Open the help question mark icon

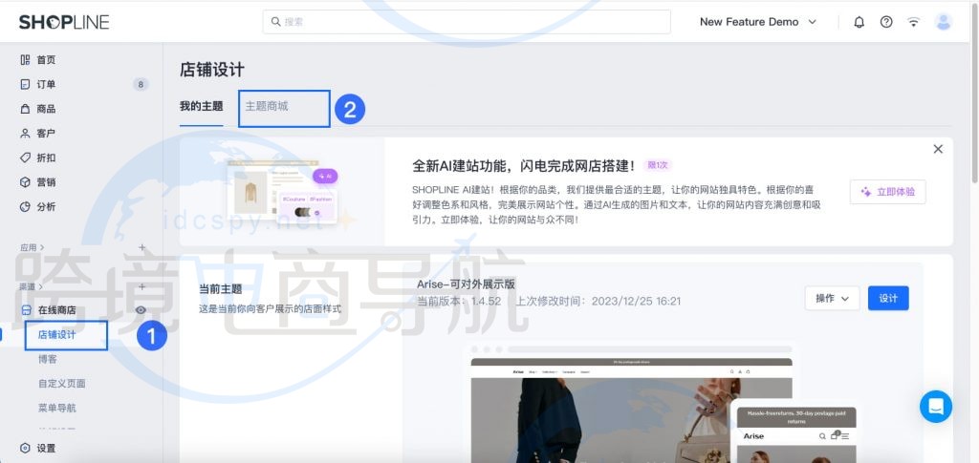[886, 22]
